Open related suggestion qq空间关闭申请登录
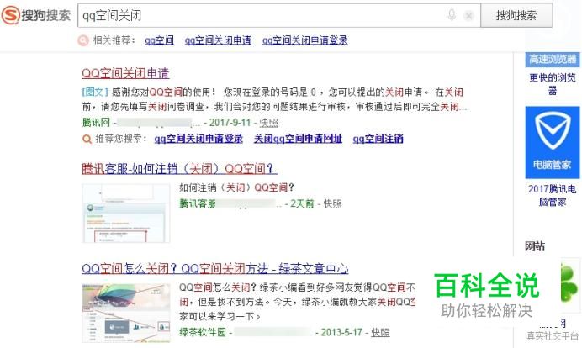 (304, 40)
